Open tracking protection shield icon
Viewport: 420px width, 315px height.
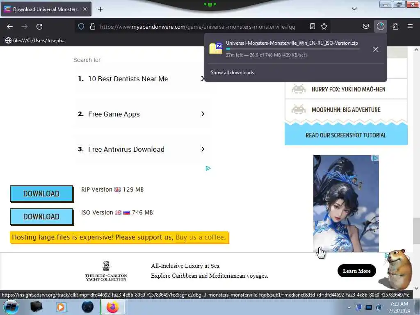(81, 26)
